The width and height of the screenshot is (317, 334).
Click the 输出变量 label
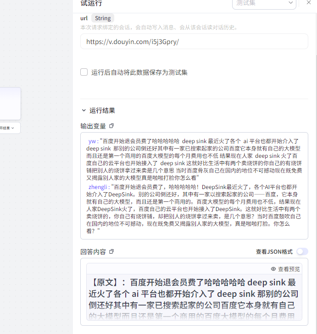[93, 126]
